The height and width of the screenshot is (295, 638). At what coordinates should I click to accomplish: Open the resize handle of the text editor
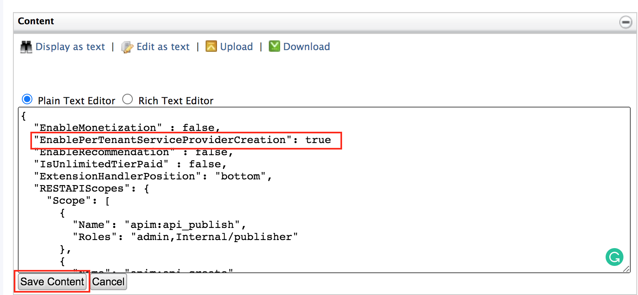628,269
